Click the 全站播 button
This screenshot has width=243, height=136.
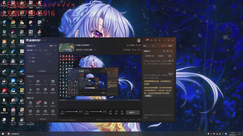127,50
